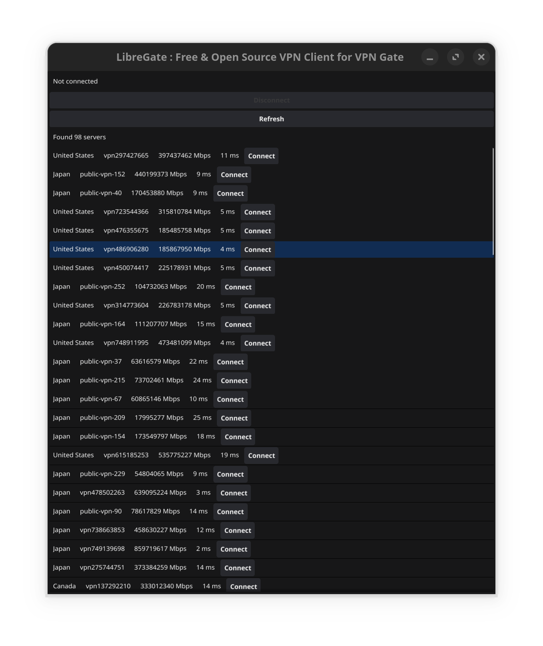Click hostname vpn450074417
The width and height of the screenshot is (543, 646).
[x=126, y=268]
